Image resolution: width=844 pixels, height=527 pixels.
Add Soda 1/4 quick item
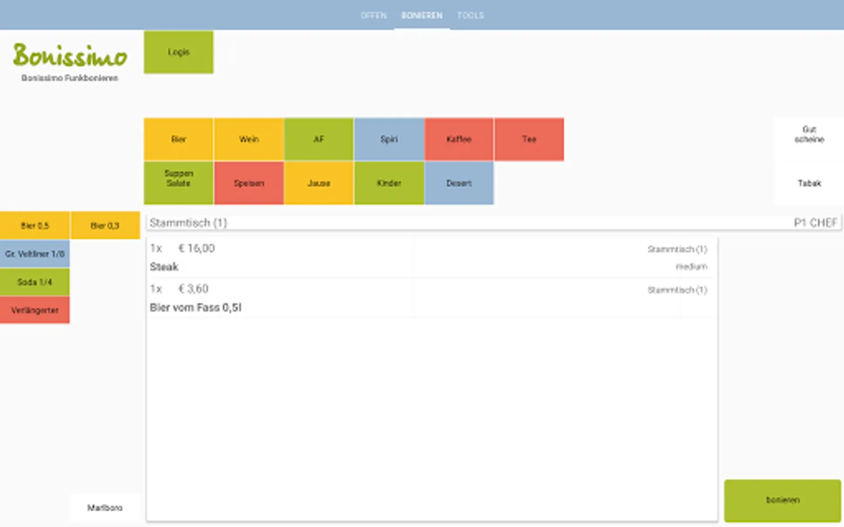coord(35,282)
